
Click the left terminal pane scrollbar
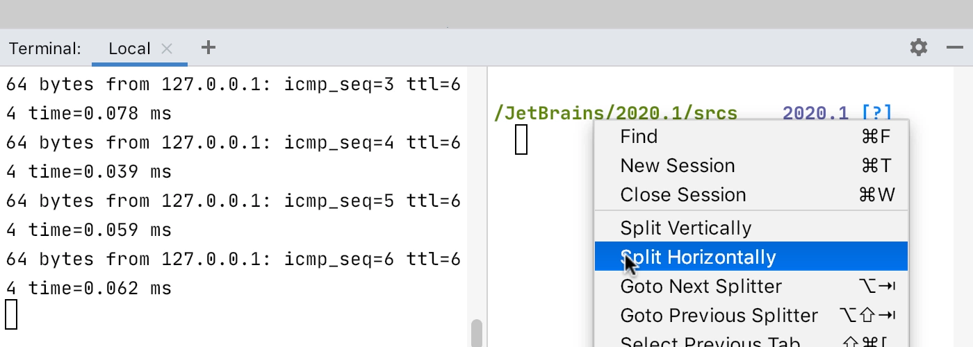477,332
